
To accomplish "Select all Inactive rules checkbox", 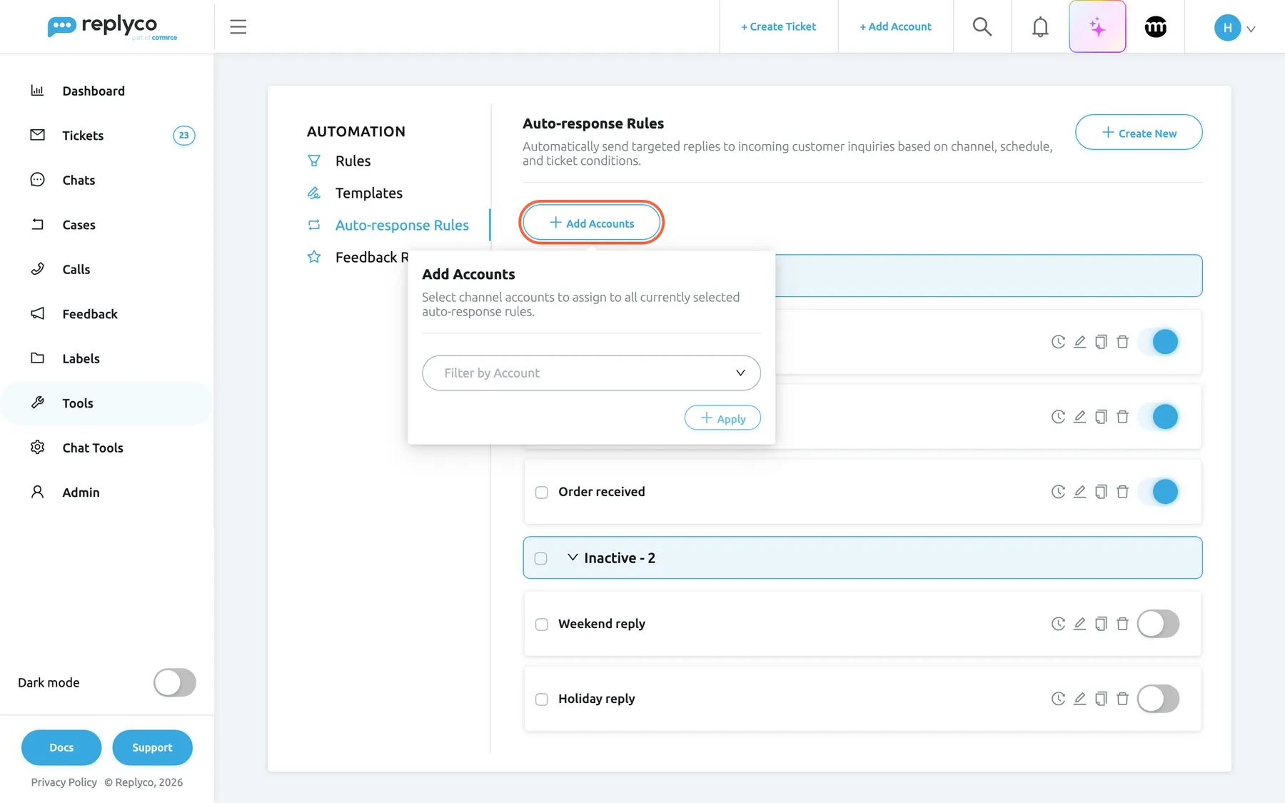I will click(x=541, y=558).
